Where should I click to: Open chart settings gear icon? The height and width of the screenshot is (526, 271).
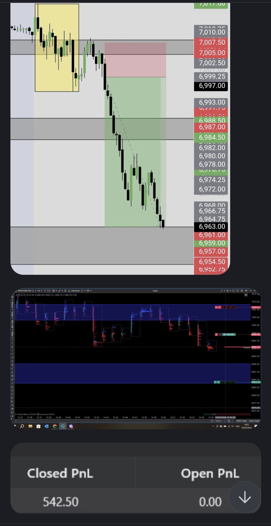click(242, 291)
